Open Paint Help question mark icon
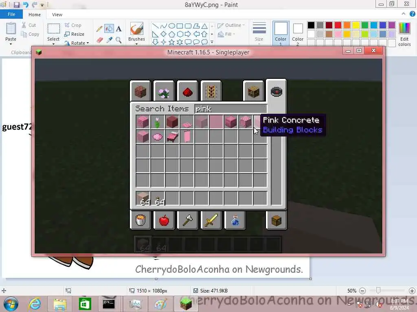417x312 pixels. [x=412, y=14]
